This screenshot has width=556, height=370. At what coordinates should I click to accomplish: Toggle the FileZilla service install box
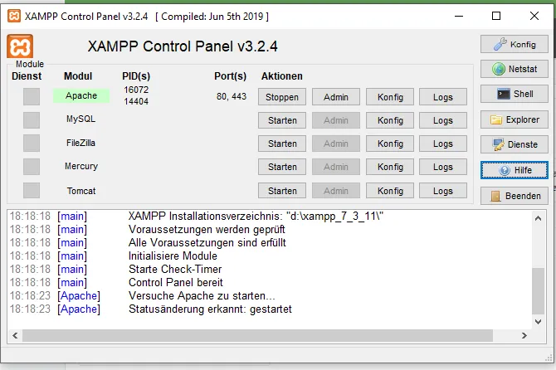coord(32,144)
